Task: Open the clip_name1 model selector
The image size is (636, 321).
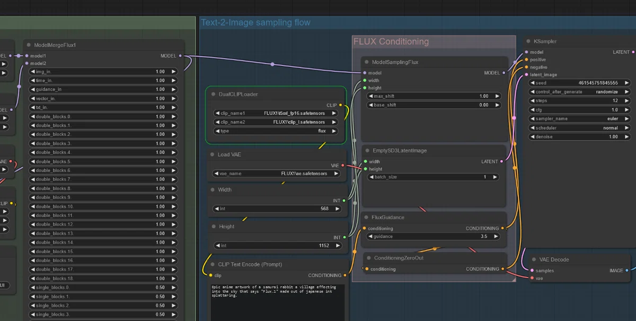Action: pos(276,113)
